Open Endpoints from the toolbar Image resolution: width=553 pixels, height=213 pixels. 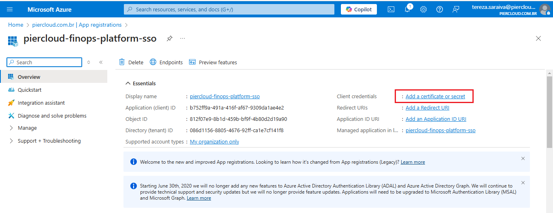(166, 62)
